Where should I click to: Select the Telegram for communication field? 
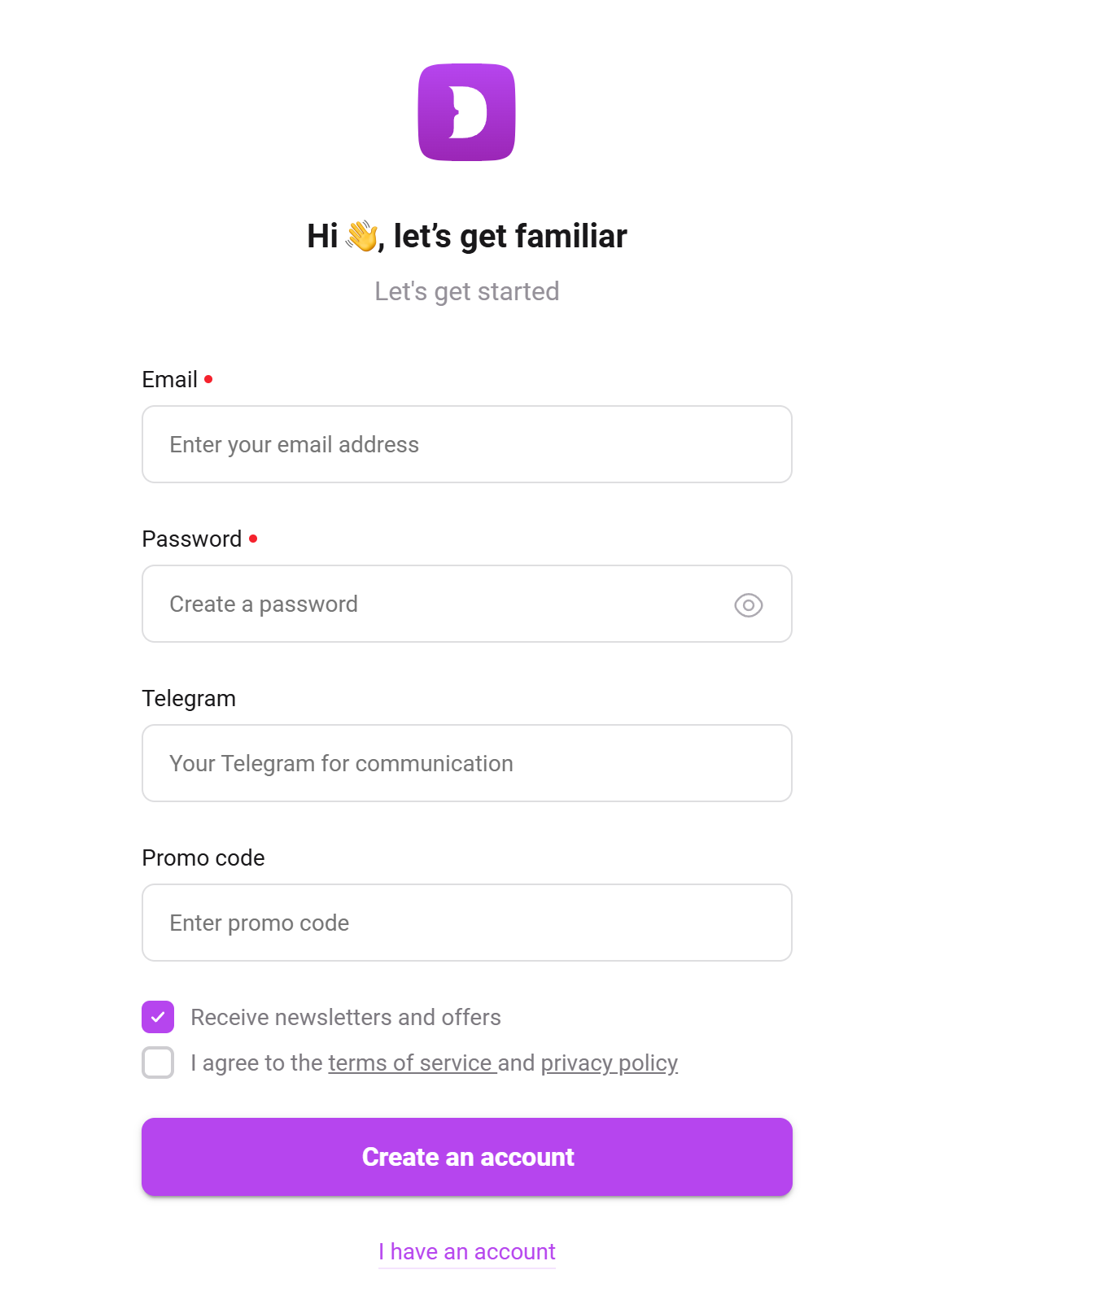click(467, 763)
